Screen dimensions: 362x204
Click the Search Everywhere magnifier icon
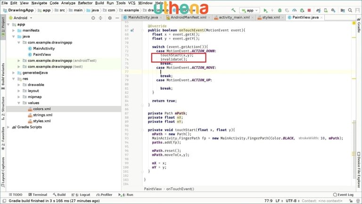(x=350, y=10)
